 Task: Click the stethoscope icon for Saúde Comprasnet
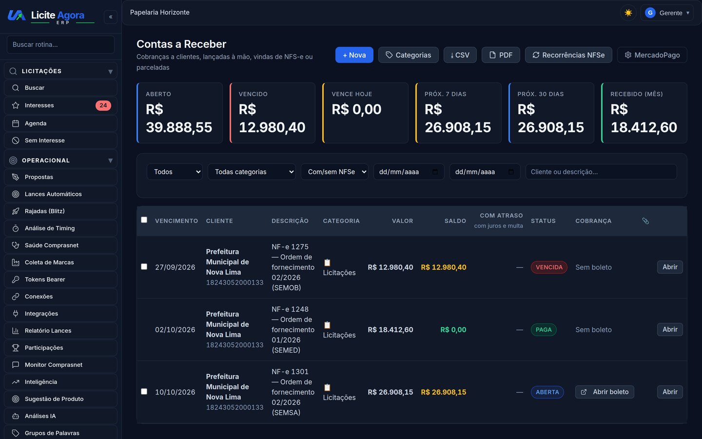[16, 245]
